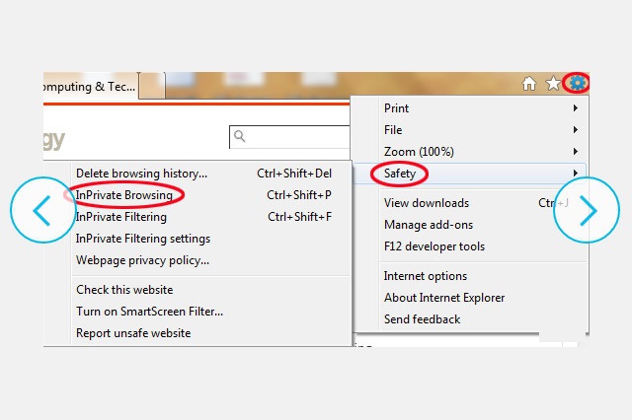Expand the Zoom (100%) submenu arrow

[x=576, y=151]
